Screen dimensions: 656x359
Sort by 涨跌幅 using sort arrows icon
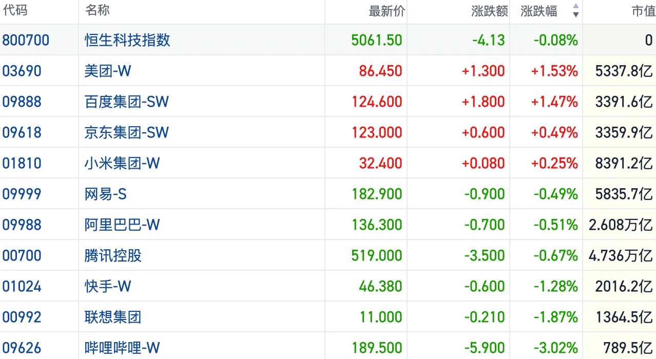[575, 11]
